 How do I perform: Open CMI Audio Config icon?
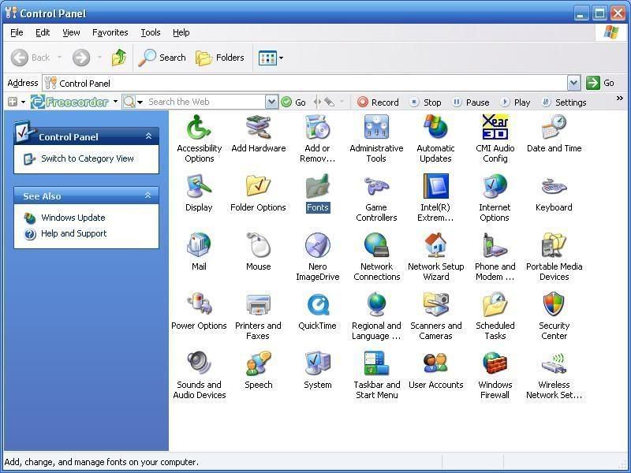pyautogui.click(x=495, y=139)
